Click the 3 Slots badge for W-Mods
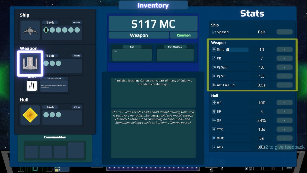307x173 pixels. pyautogui.click(x=76, y=56)
